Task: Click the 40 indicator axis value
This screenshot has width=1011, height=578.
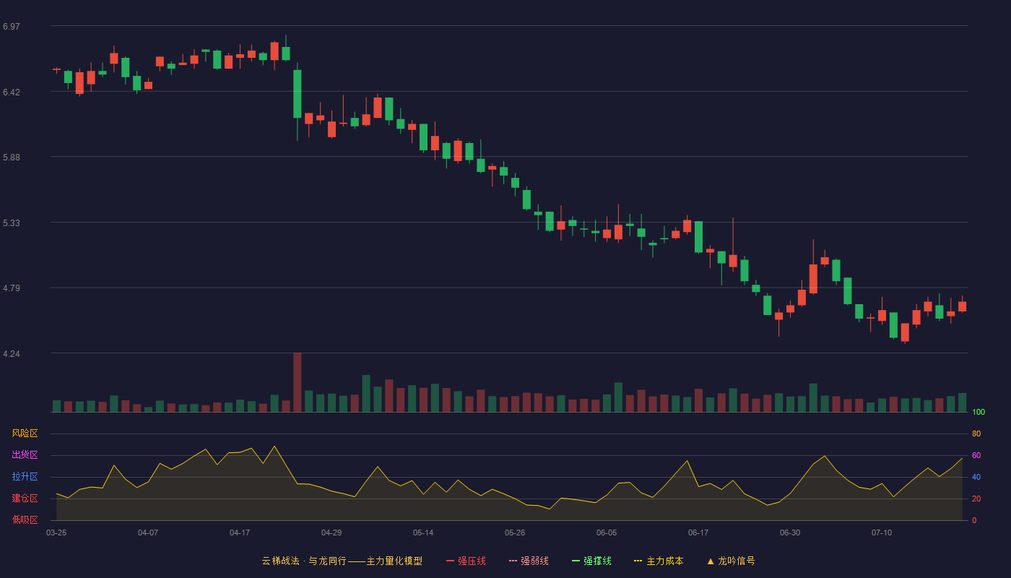Action: pos(976,477)
